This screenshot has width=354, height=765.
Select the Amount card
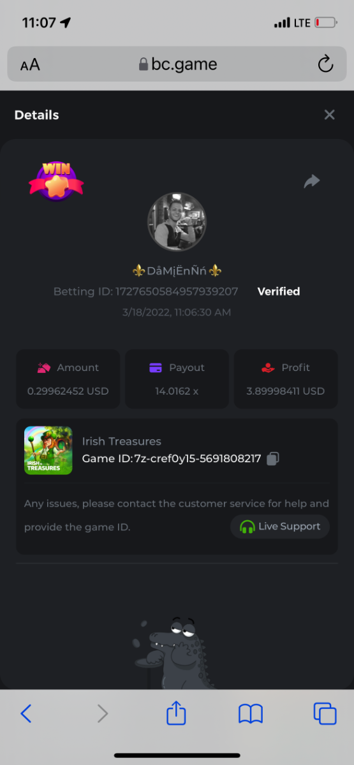tap(68, 379)
